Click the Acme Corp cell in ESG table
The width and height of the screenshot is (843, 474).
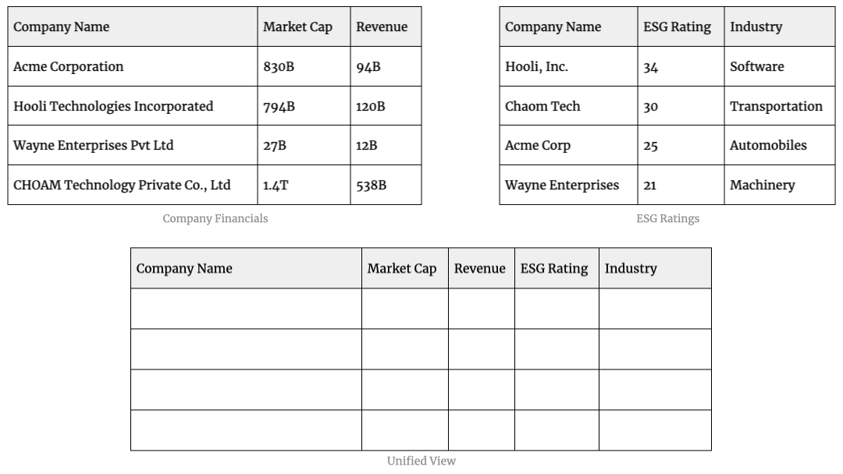coord(568,145)
